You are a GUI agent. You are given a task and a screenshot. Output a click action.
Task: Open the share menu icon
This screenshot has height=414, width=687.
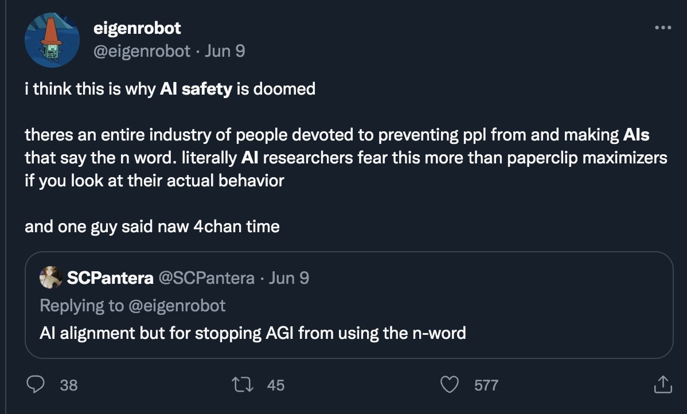662,384
